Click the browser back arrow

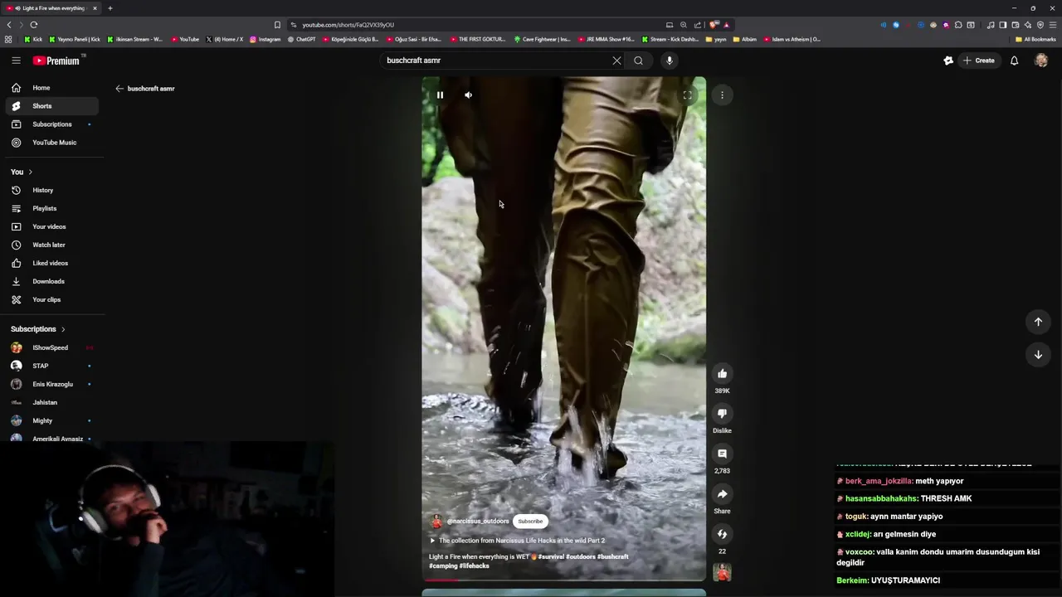coord(9,25)
